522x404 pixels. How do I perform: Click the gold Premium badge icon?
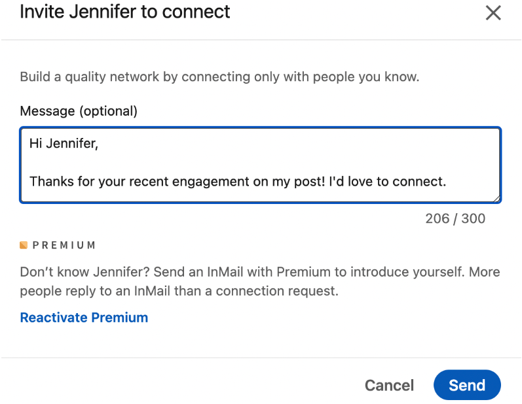point(24,245)
